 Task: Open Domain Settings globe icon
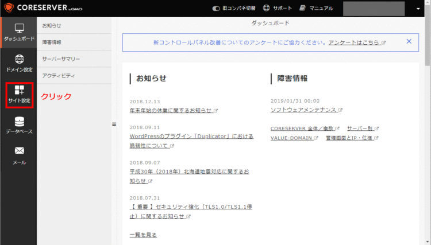[x=19, y=59]
